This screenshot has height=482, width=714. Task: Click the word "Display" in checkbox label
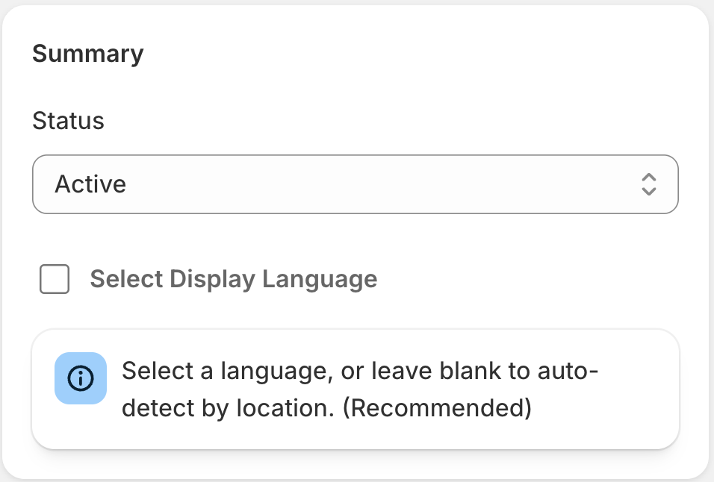(x=213, y=279)
